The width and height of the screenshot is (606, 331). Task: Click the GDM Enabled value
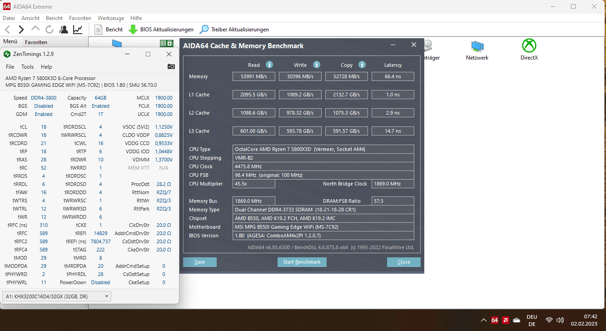click(44, 114)
